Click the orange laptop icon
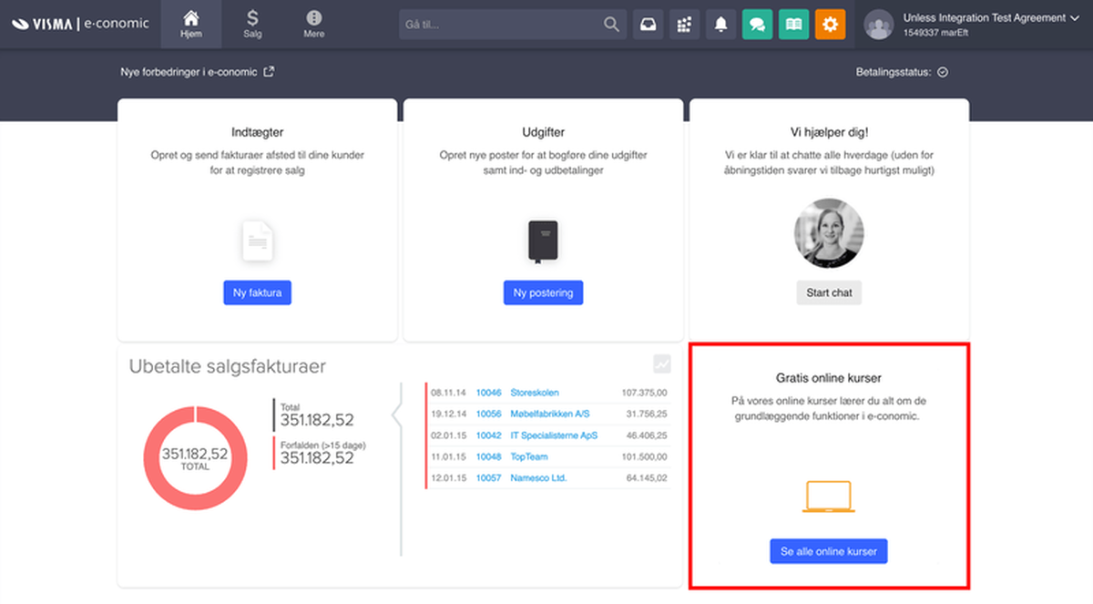1093x604 pixels. point(829,497)
